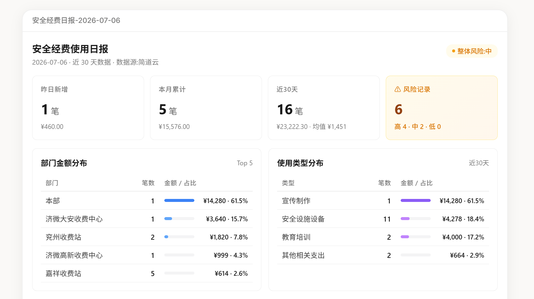Click the Top 5 label in 部门金额分布
This screenshot has height=299, width=534.
[x=245, y=163]
